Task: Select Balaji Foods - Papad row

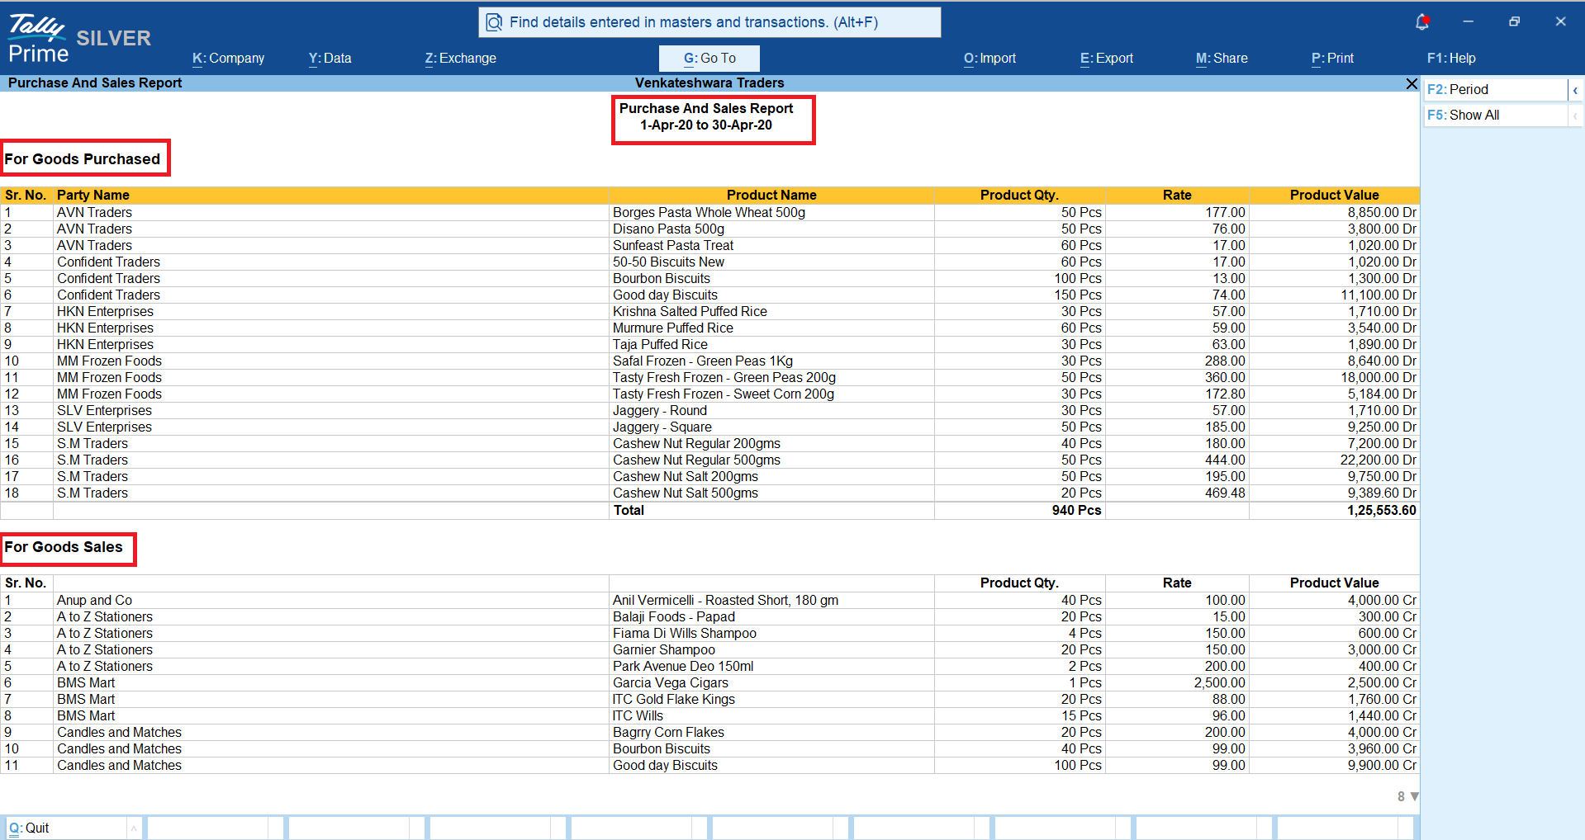Action: [709, 617]
